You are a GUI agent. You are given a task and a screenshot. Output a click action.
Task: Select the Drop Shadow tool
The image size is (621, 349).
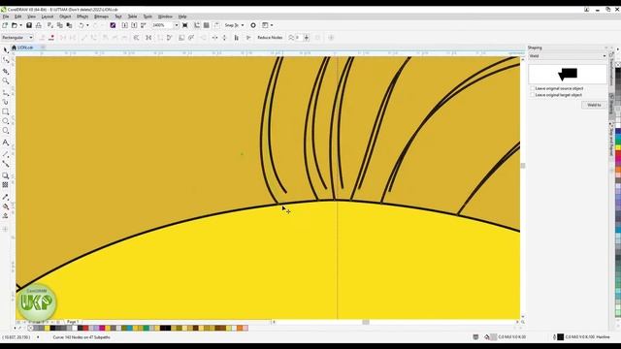click(6, 175)
